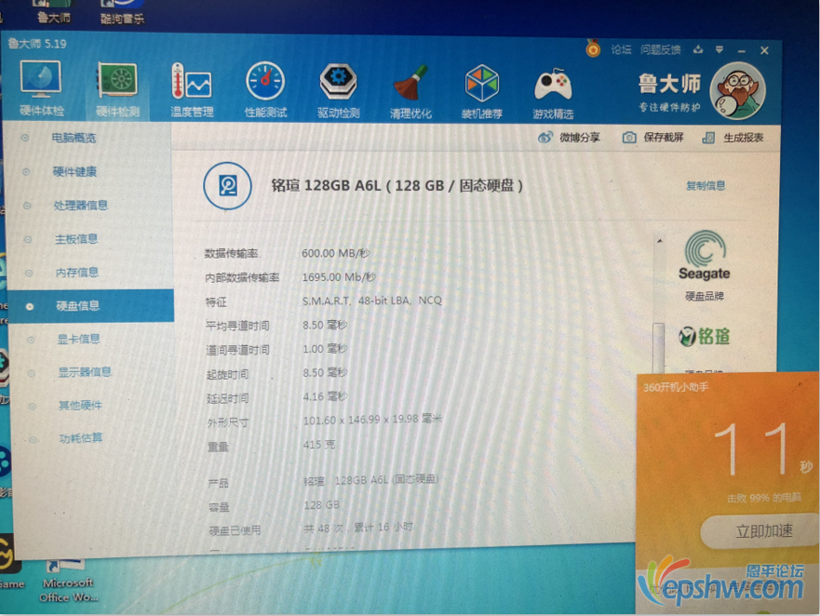This screenshot has height=616, width=820.
Task: Open the skin changer icon in title bar
Action: 698,49
